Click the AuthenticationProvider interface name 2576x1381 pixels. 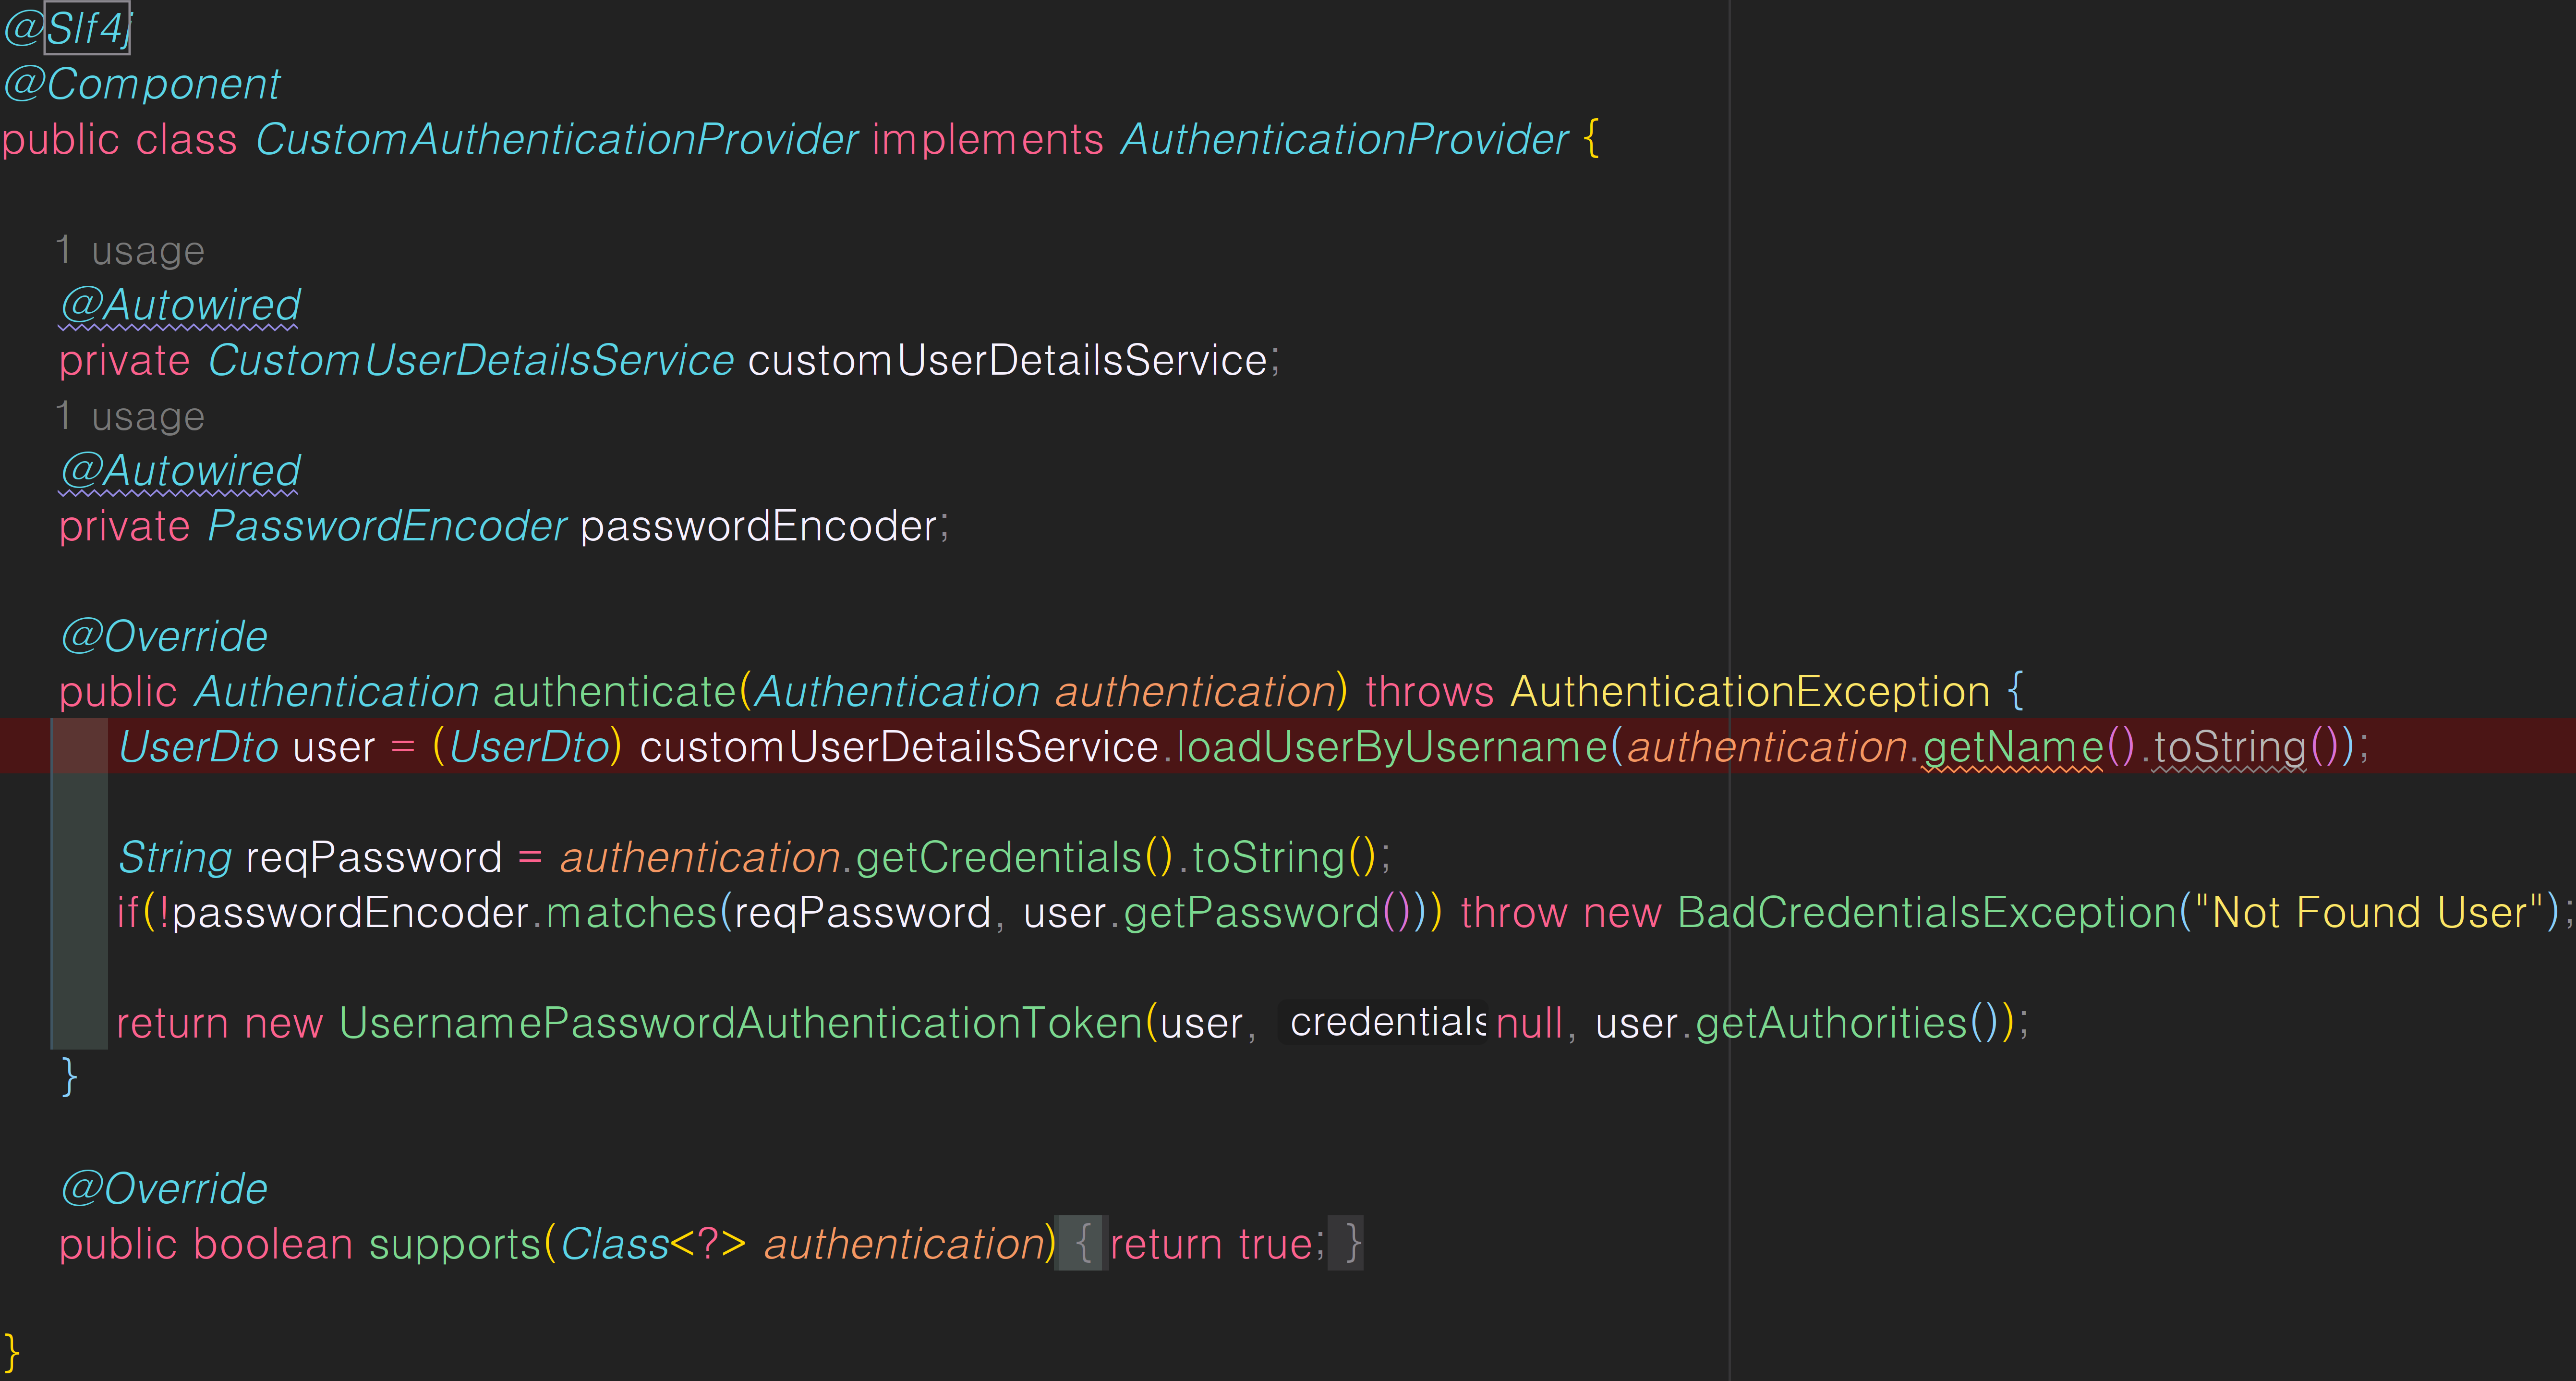(x=1345, y=139)
